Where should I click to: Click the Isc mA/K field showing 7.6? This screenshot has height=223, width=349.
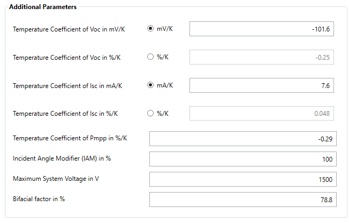pyautogui.click(x=262, y=85)
